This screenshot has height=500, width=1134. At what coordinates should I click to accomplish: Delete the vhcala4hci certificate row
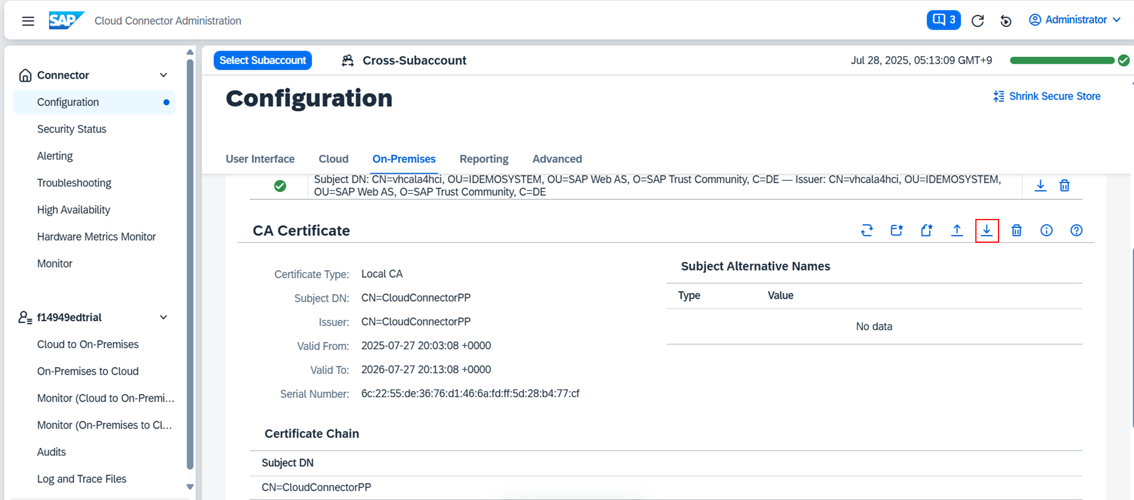coord(1065,186)
